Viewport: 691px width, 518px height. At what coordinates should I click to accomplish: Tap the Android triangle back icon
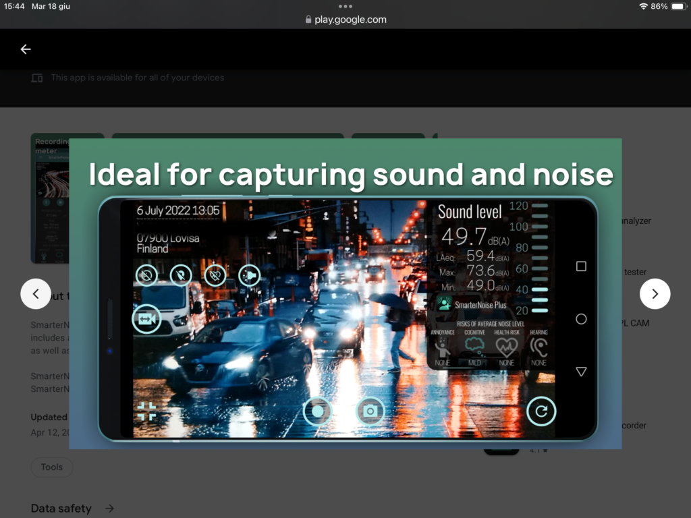click(x=581, y=372)
